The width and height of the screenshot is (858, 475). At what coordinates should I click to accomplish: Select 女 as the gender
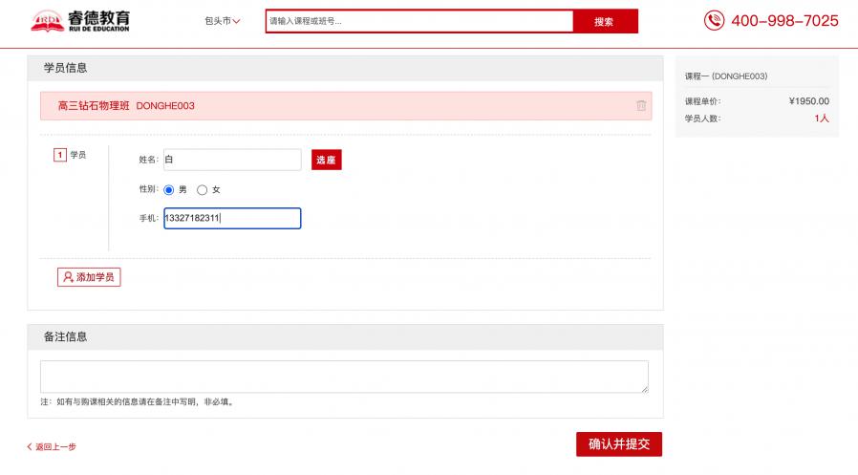click(x=202, y=190)
